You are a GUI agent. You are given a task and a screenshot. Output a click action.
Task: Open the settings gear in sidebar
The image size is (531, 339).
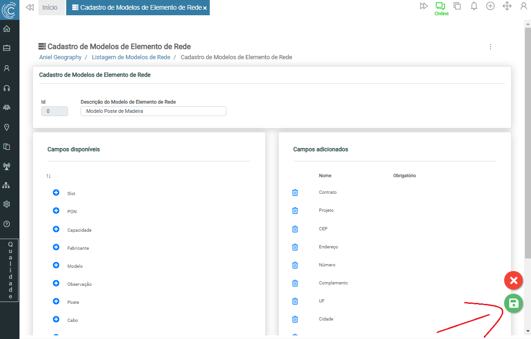click(7, 204)
